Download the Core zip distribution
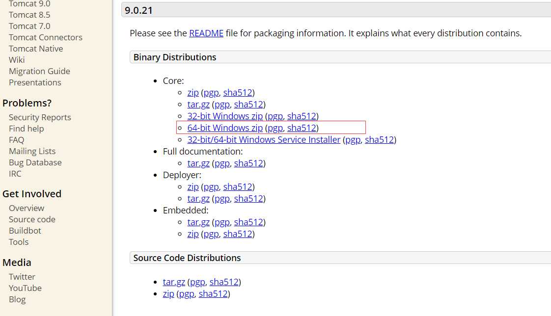The height and width of the screenshot is (316, 551). pos(193,93)
